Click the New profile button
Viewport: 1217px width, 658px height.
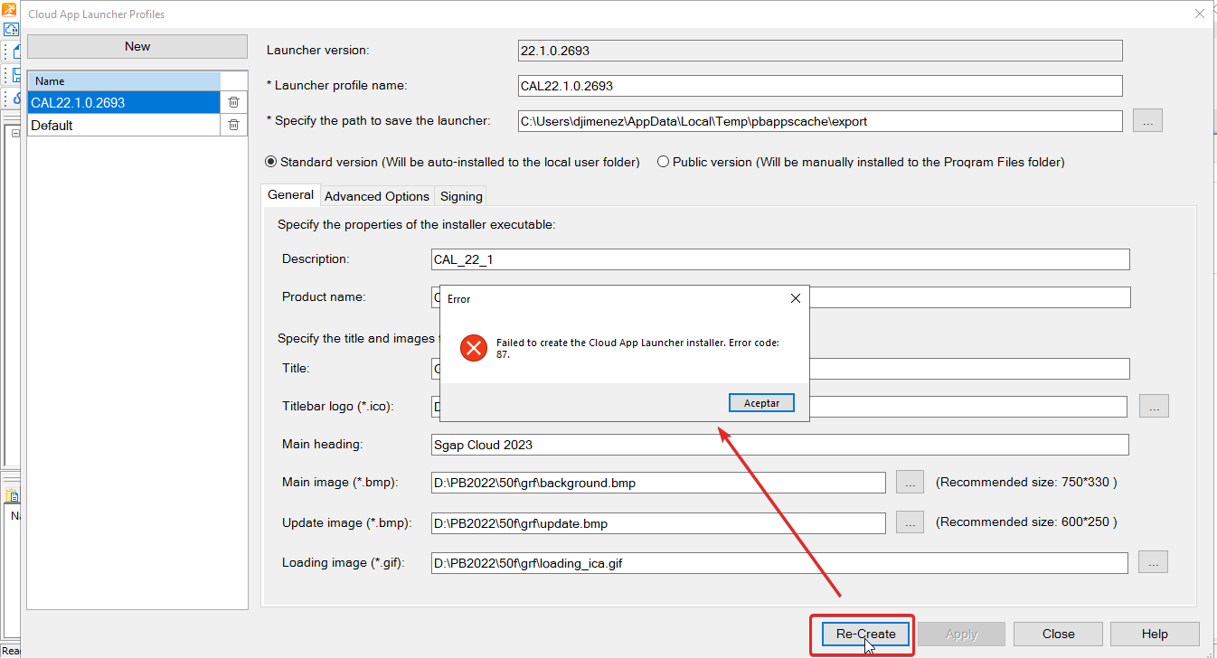(137, 46)
